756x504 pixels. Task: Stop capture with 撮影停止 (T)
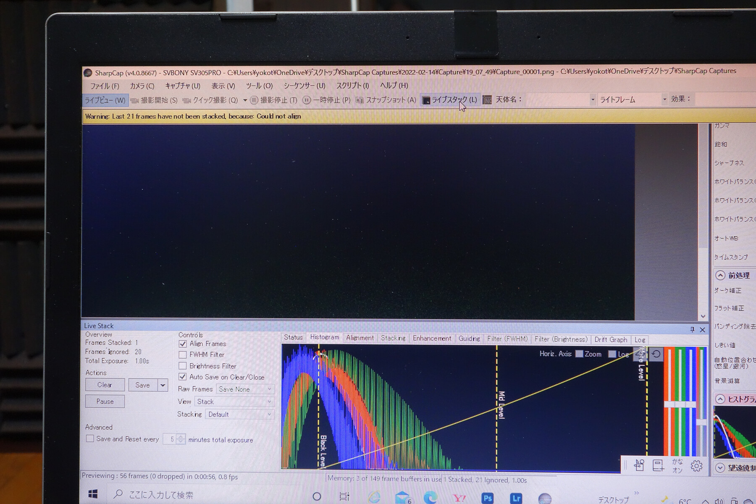point(273,100)
